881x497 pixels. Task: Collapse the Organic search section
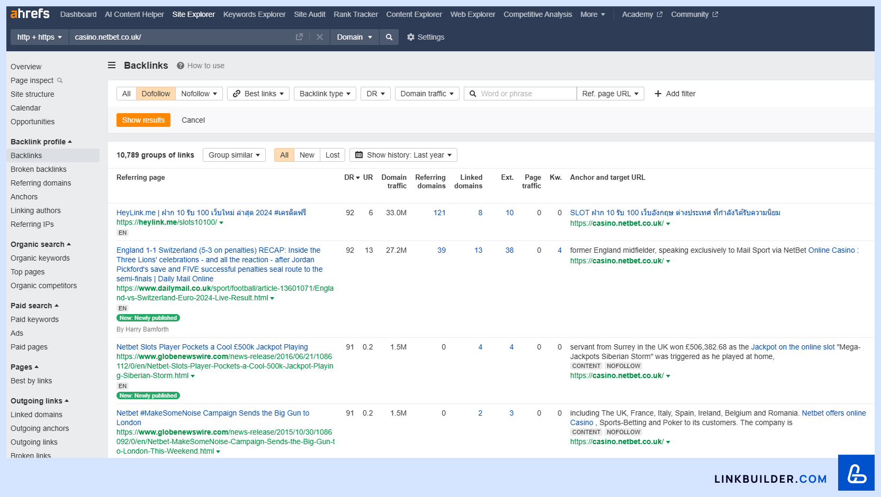(41, 244)
